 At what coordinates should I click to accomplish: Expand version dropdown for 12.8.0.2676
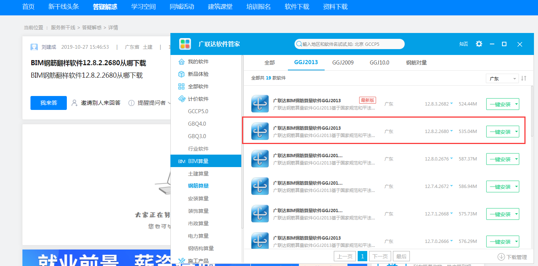point(452,158)
